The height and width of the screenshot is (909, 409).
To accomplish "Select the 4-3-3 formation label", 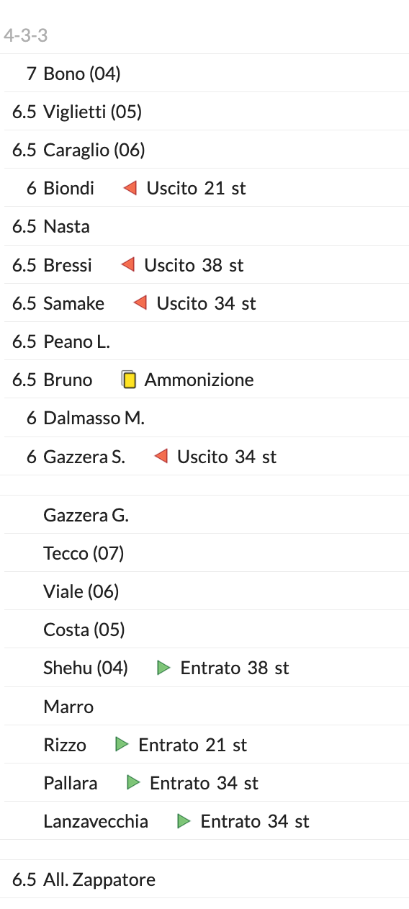I will [x=26, y=35].
